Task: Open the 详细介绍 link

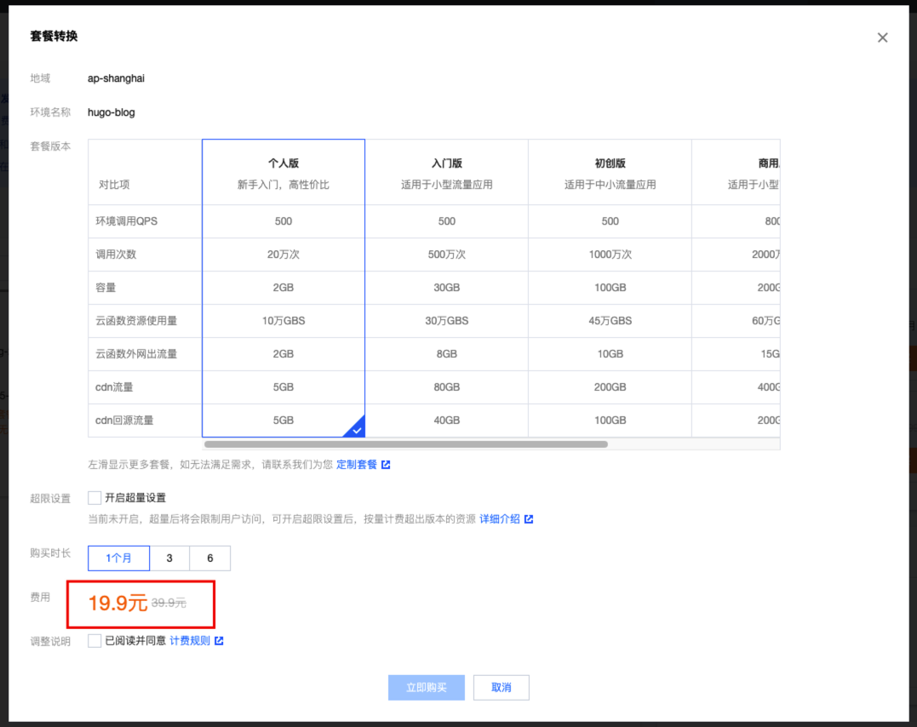Action: 500,518
